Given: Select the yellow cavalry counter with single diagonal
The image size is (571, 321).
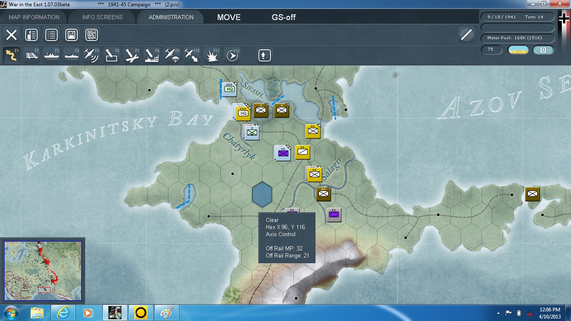Looking at the screenshot, I should coord(302,152).
